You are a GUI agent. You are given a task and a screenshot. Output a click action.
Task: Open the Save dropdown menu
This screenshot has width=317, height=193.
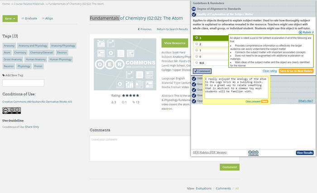tap(10, 19)
